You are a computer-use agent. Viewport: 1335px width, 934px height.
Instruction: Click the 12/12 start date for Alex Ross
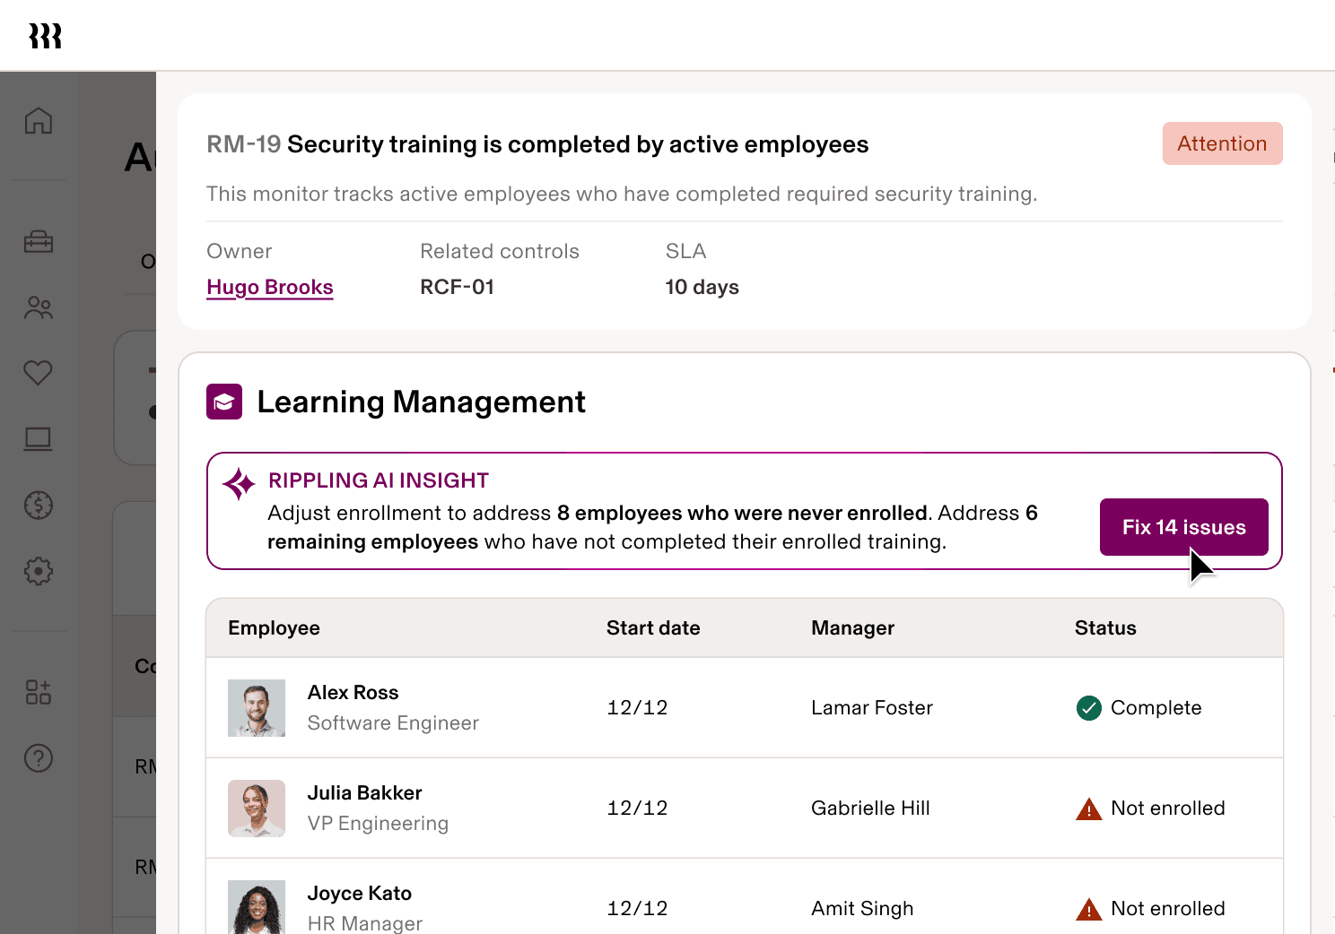pyautogui.click(x=637, y=708)
